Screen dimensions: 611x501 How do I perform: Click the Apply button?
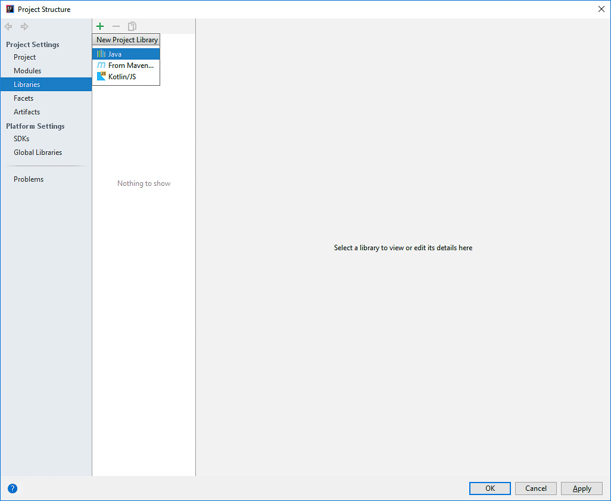pos(581,488)
